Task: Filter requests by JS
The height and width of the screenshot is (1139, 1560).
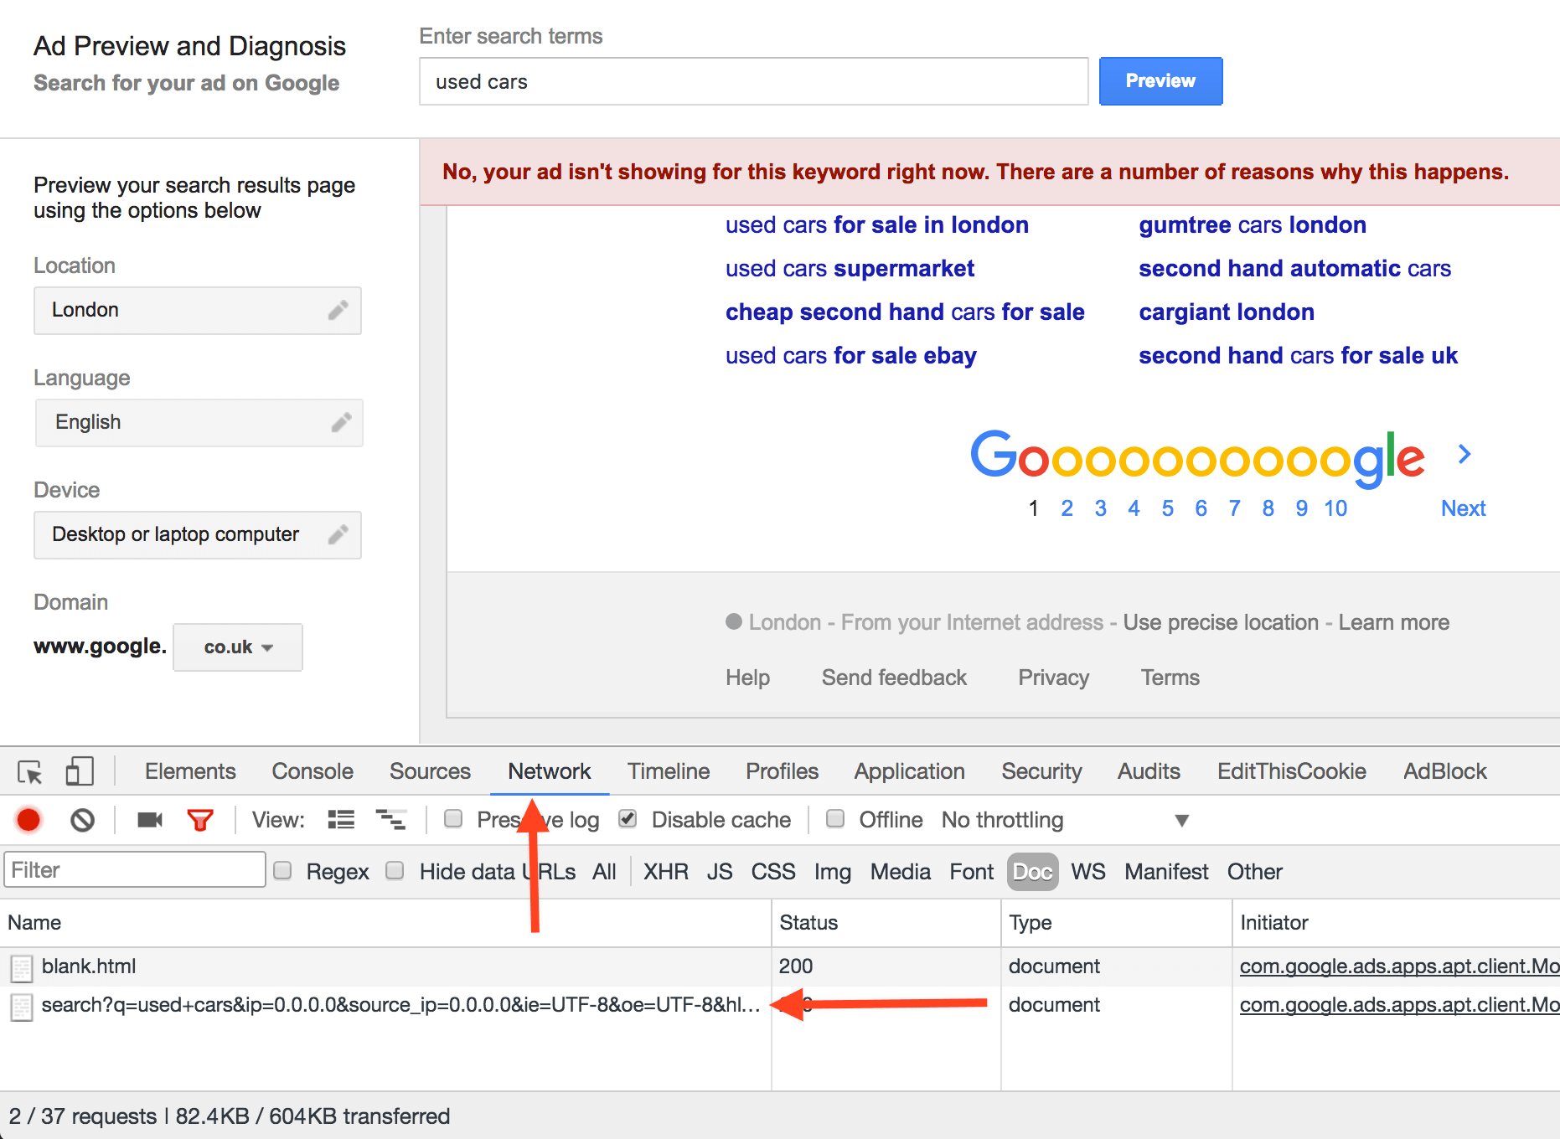Action: pyautogui.click(x=720, y=872)
